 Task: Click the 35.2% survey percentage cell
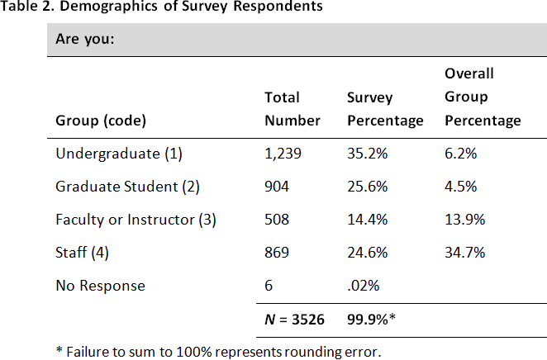(366, 154)
